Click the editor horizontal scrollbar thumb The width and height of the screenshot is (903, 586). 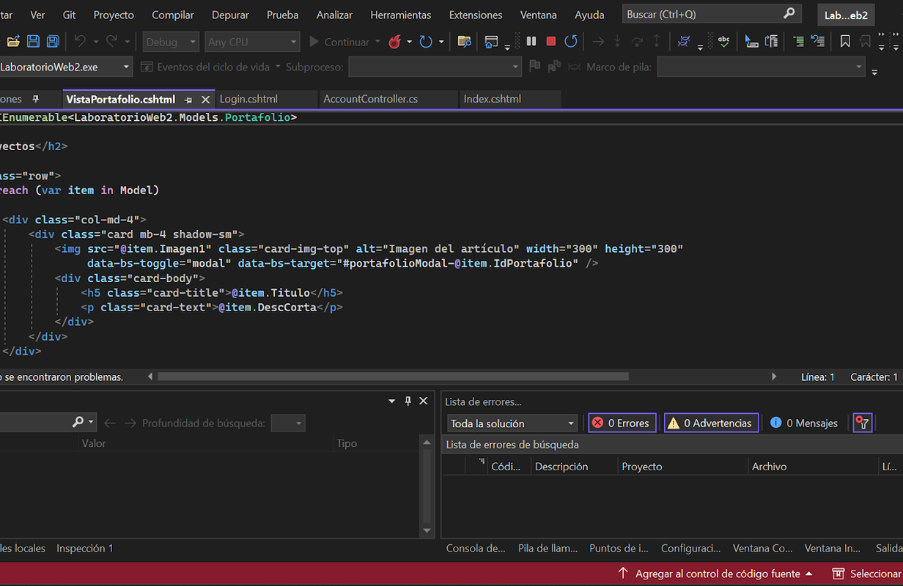click(393, 377)
